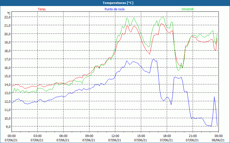Click the 18:00 time axis label
Image resolution: width=230 pixels, height=143 pixels.
coord(167,136)
